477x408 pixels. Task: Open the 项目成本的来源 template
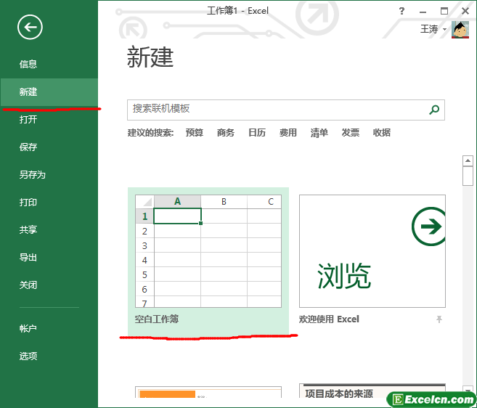[x=372, y=391]
